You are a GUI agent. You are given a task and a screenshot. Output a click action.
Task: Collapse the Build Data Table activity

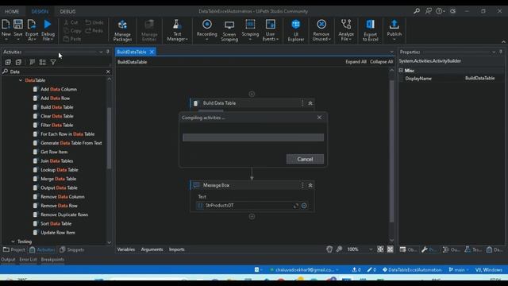[x=310, y=103]
